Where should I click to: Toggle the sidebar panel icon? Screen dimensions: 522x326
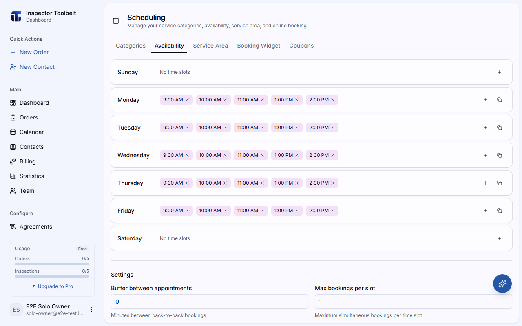[x=116, y=21]
